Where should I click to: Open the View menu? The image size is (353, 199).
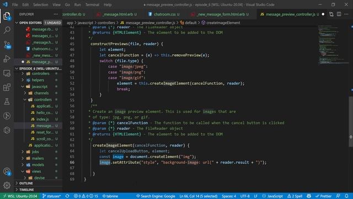click(x=56, y=4)
